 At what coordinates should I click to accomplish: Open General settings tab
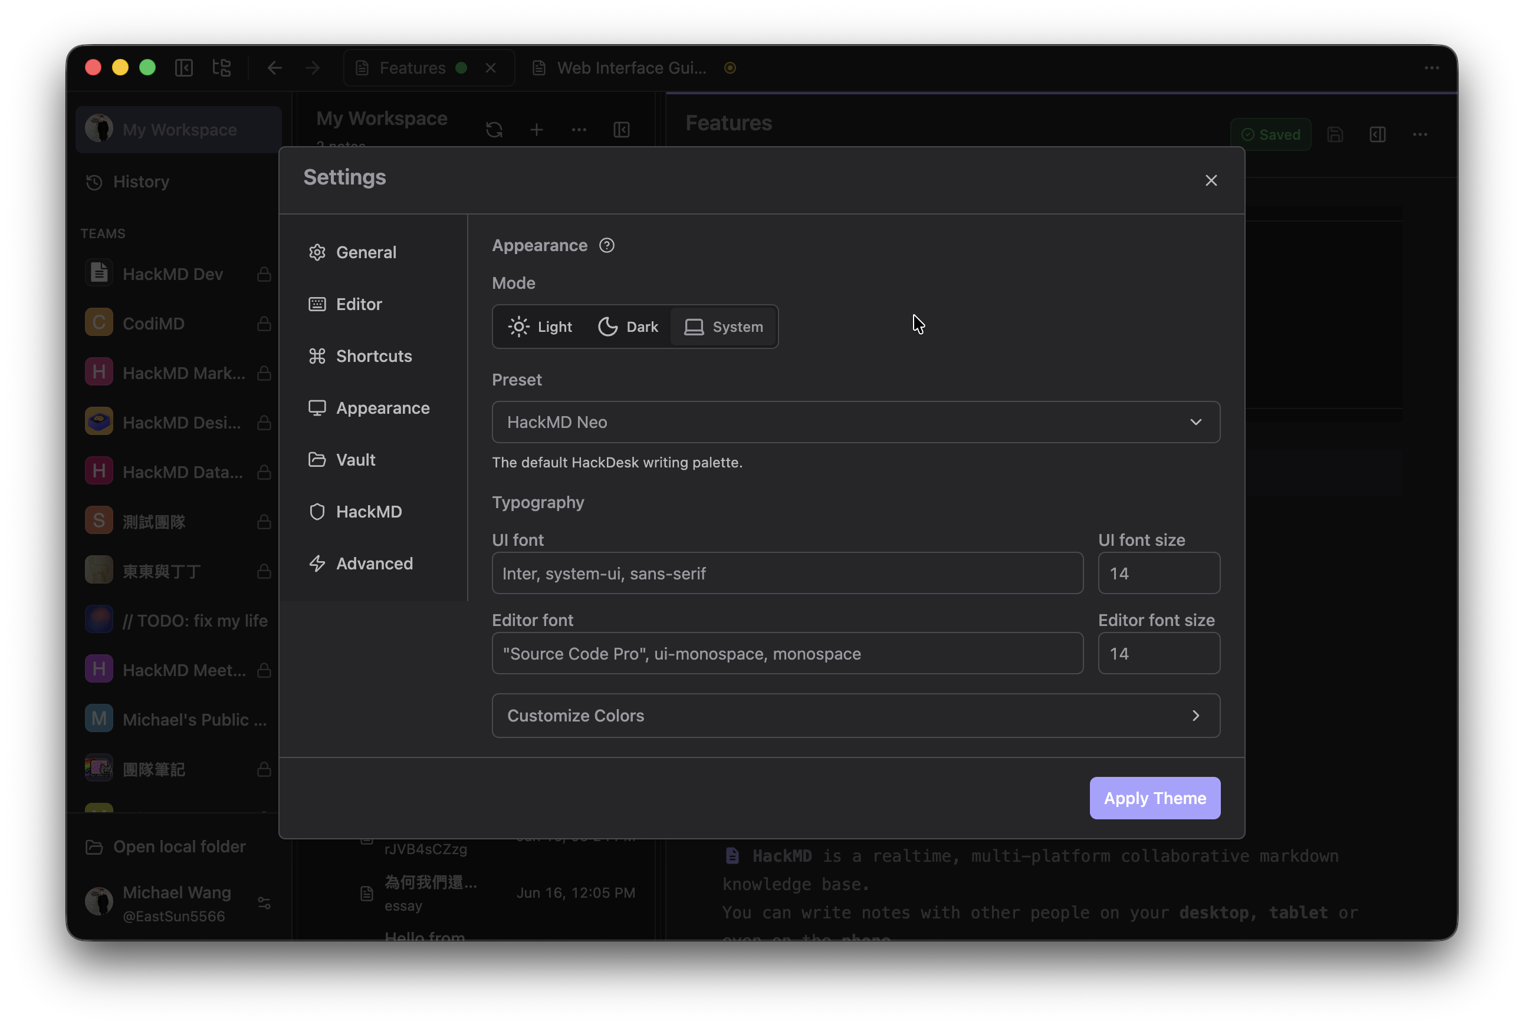375,252
